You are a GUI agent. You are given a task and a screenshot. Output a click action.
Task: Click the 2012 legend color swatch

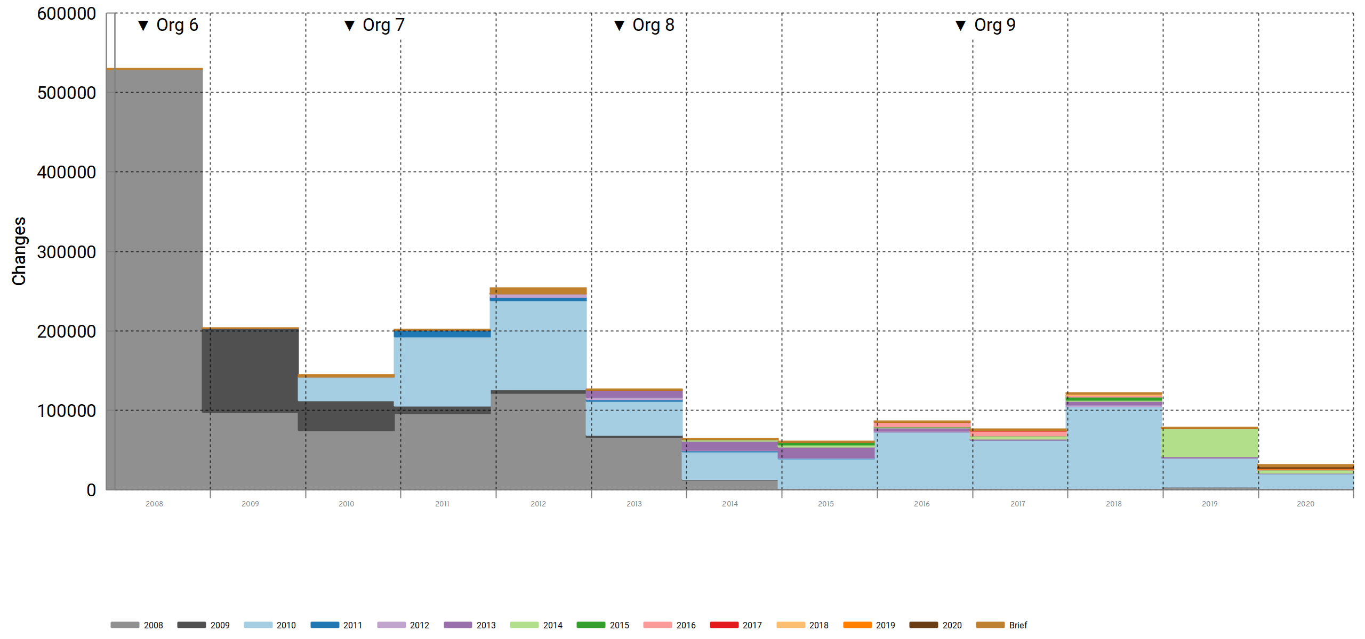tap(391, 625)
